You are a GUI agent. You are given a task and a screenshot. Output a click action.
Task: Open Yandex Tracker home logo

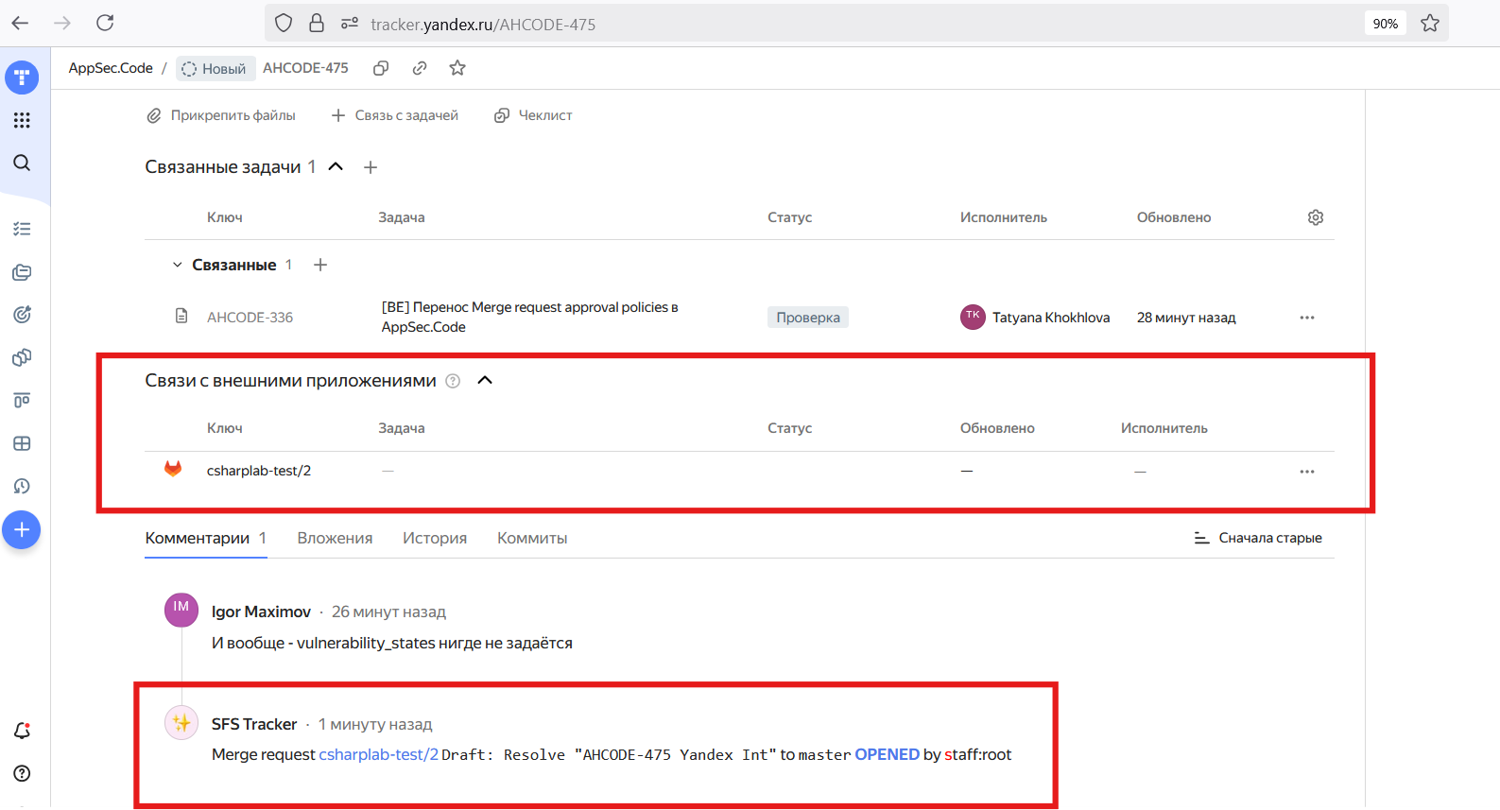(x=22, y=78)
